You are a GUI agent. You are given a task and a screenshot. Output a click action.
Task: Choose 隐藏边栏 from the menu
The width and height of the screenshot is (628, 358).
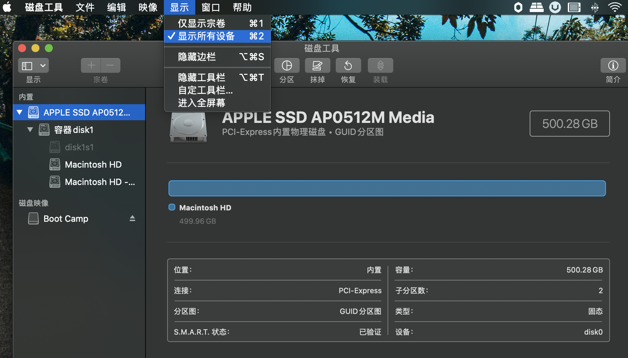[217, 57]
